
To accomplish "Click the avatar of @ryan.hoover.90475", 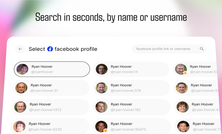I will pyautogui.click(x=102, y=127).
